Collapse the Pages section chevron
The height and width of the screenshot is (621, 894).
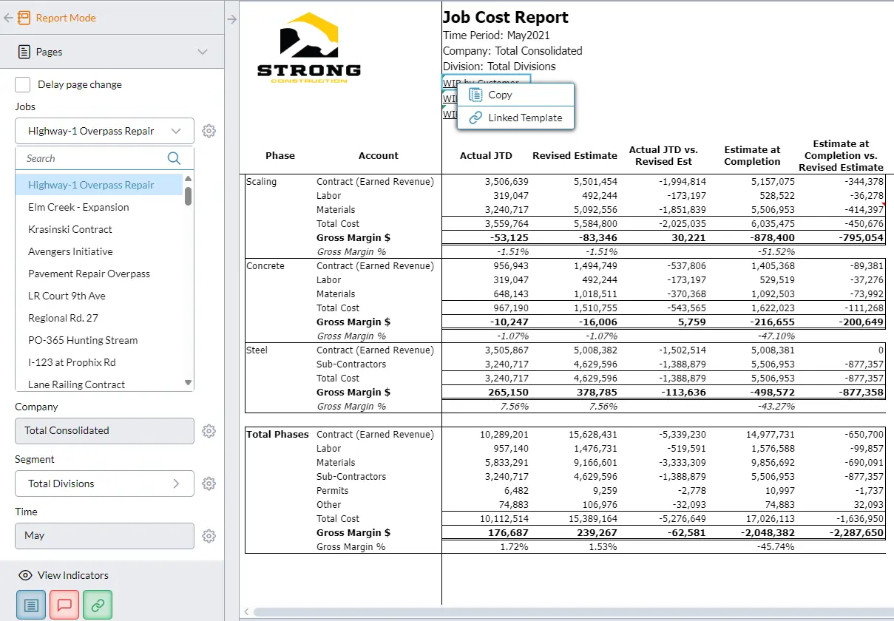point(203,52)
